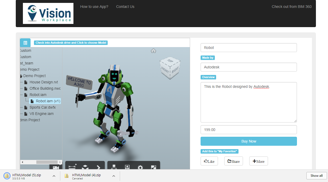The image size is (328, 182).
Task: Click file icon beside V8 Engine.iam
Action: click(26, 114)
